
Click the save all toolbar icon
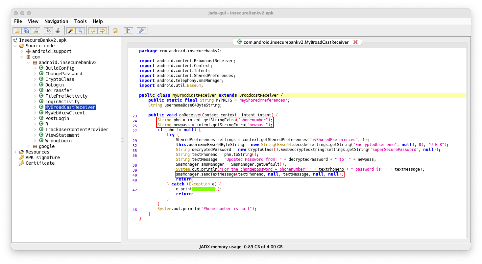(x=26, y=31)
